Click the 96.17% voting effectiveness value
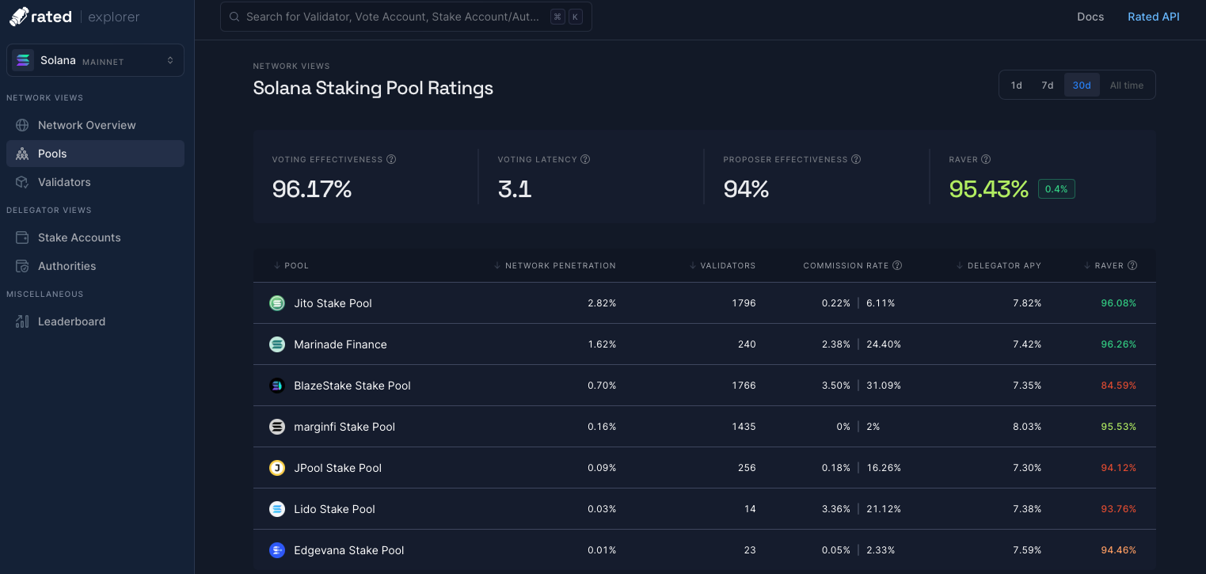This screenshot has width=1206, height=574. [x=311, y=189]
